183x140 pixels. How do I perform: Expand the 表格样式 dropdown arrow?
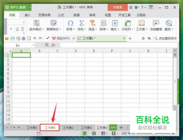coord(60,29)
